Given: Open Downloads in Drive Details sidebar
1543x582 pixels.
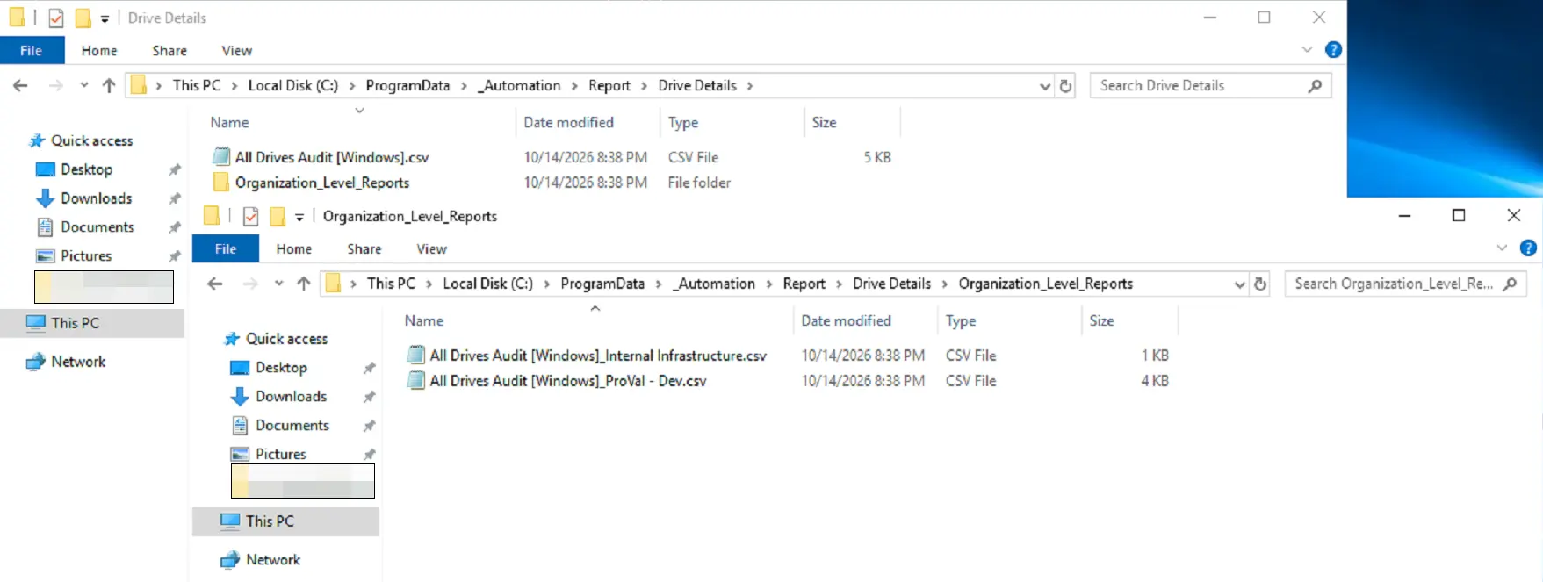Looking at the screenshot, I should tap(97, 198).
